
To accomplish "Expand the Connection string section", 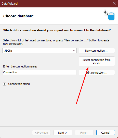I will pos(5,84).
